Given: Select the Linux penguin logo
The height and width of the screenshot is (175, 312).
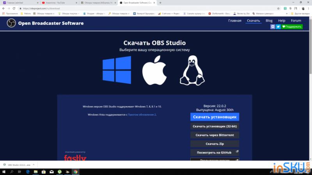Looking at the screenshot, I should pyautogui.click(x=192, y=71).
